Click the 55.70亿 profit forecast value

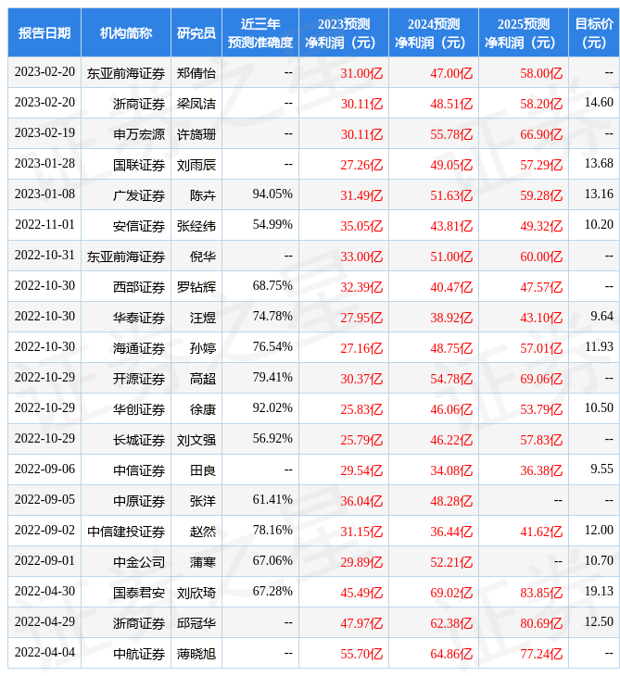click(361, 654)
